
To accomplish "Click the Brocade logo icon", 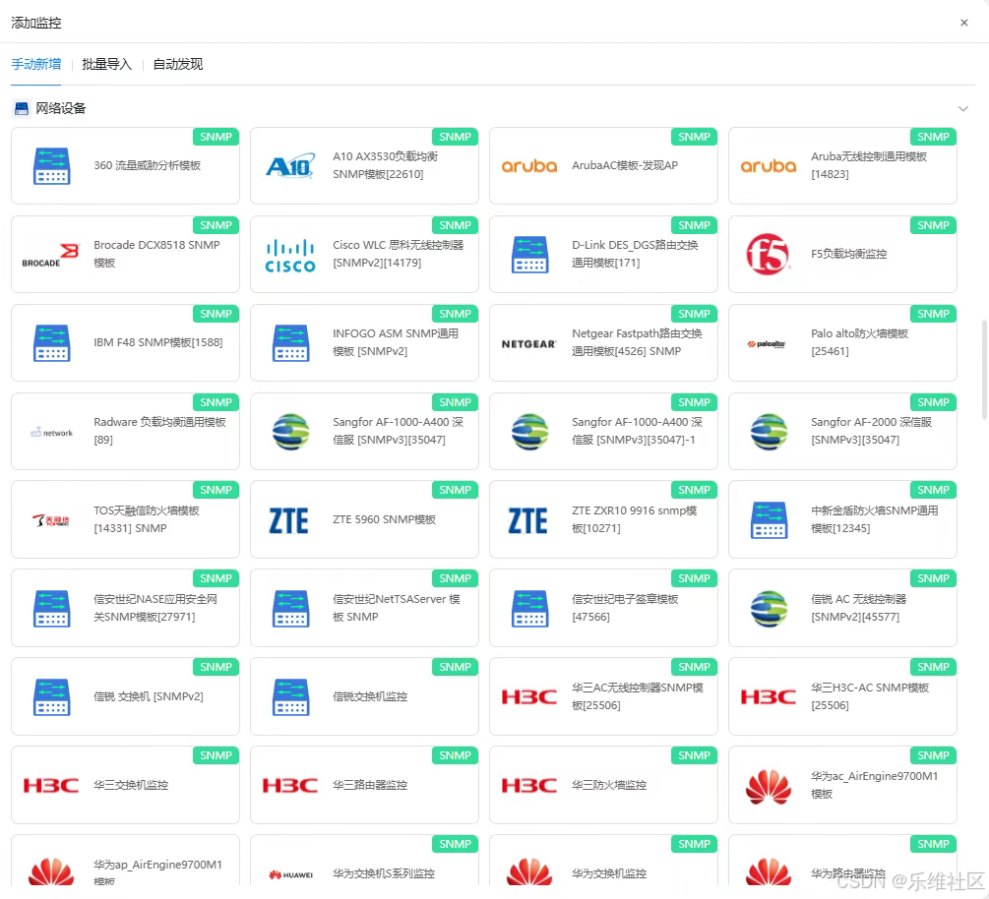I will pyautogui.click(x=50, y=255).
